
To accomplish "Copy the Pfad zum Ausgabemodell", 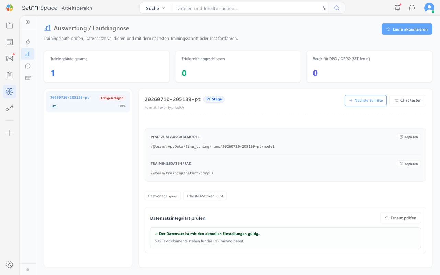I will tap(409, 137).
